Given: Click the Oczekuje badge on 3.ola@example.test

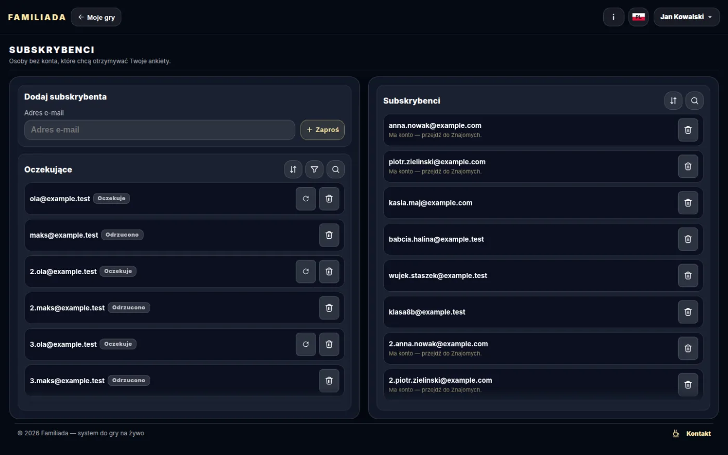Looking at the screenshot, I should tap(118, 344).
